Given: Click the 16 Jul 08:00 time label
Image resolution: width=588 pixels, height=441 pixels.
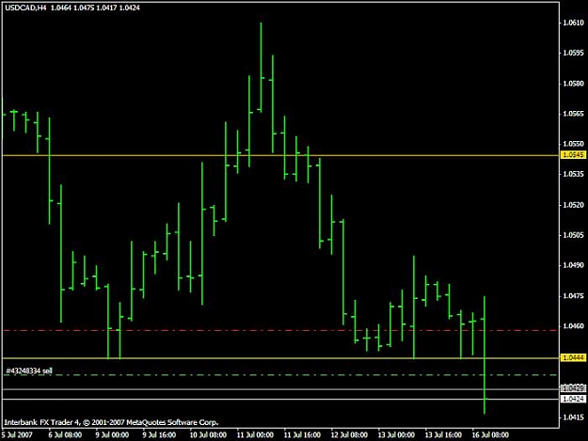Looking at the screenshot, I should click(490, 435).
